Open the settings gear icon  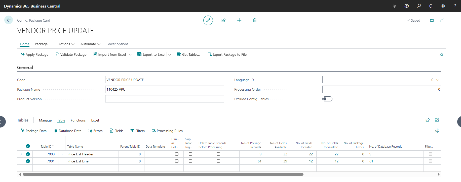click(x=443, y=6)
